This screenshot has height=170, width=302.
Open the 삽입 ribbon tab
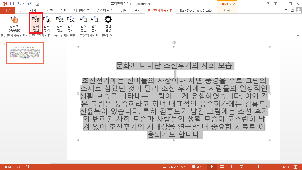click(x=33, y=10)
